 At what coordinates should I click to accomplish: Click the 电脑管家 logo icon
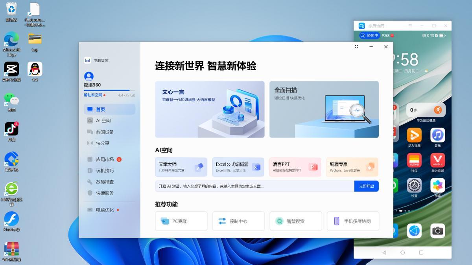click(x=87, y=60)
